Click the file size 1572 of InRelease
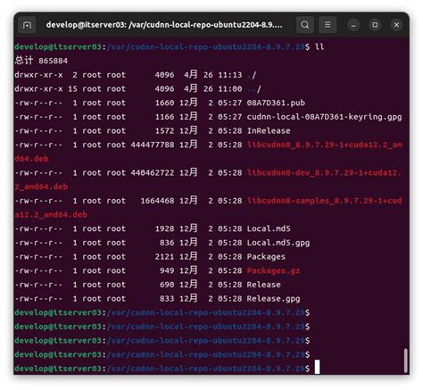Image resolution: width=423 pixels, height=390 pixels. (x=164, y=131)
